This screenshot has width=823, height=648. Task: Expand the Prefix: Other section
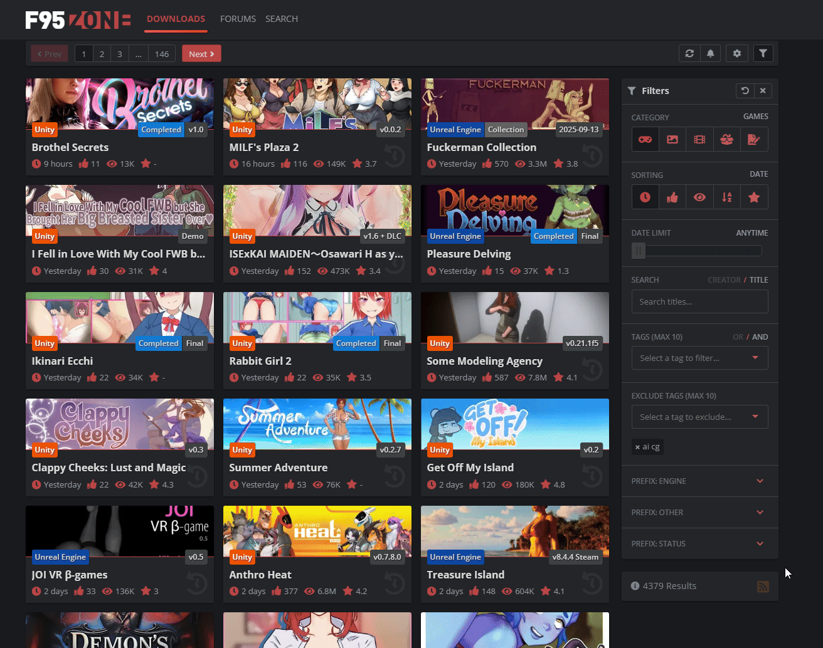click(x=700, y=513)
